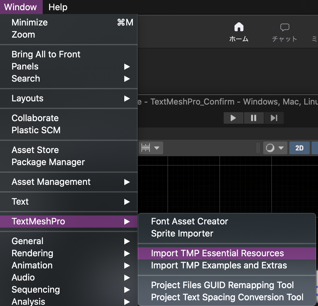Expand the Sequencing submenu

click(69, 289)
